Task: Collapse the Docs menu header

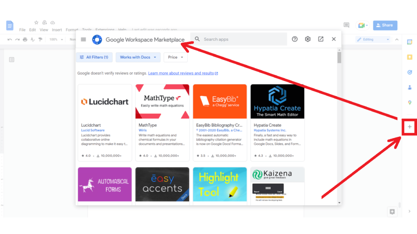Action: pos(397,39)
